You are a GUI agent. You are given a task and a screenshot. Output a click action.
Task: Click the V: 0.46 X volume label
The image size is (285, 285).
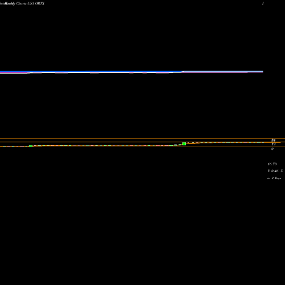click(275, 171)
